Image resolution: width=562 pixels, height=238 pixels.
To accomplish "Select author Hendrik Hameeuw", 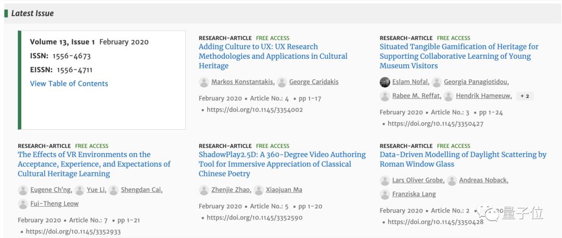I will click(x=483, y=96).
